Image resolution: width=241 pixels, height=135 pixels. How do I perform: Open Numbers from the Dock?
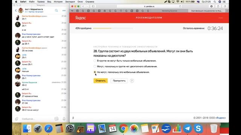click(177, 129)
